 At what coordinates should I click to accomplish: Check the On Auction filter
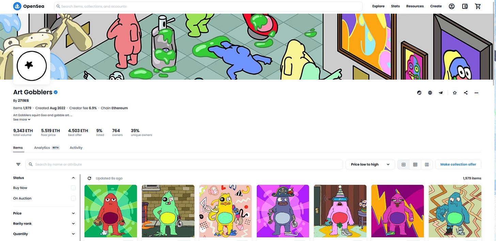click(73, 198)
